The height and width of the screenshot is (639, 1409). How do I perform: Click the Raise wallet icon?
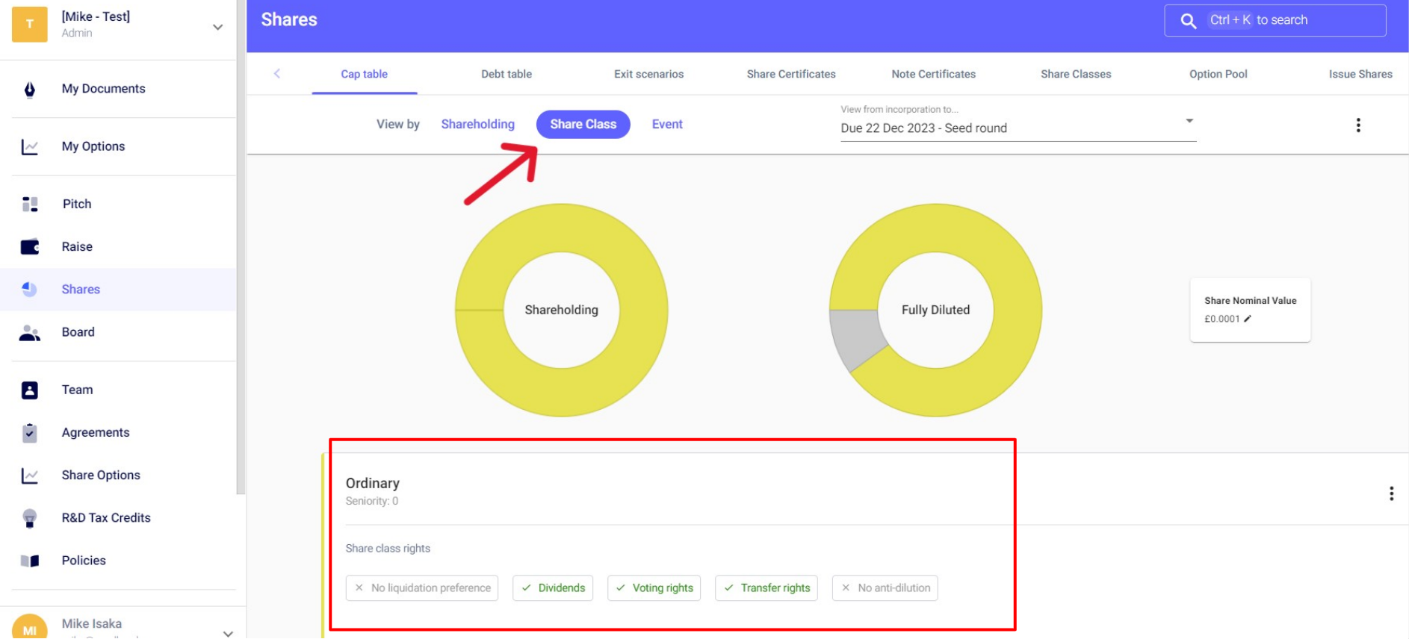tap(30, 247)
